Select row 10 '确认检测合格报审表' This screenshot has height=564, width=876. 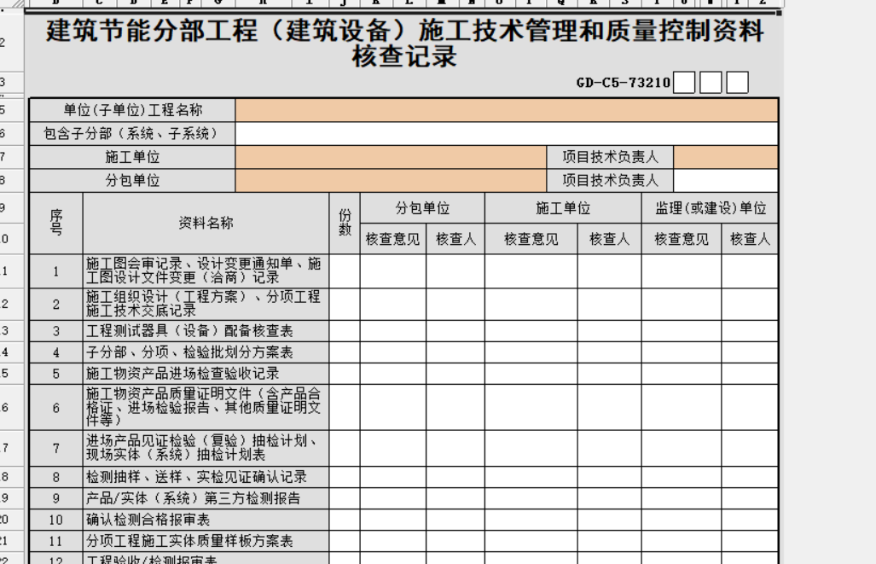point(206,520)
